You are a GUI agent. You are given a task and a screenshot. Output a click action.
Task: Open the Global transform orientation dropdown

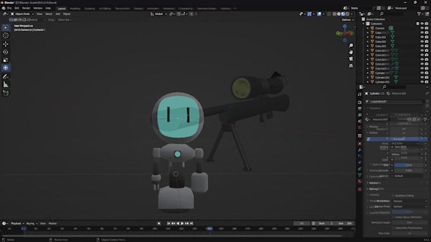[158, 14]
